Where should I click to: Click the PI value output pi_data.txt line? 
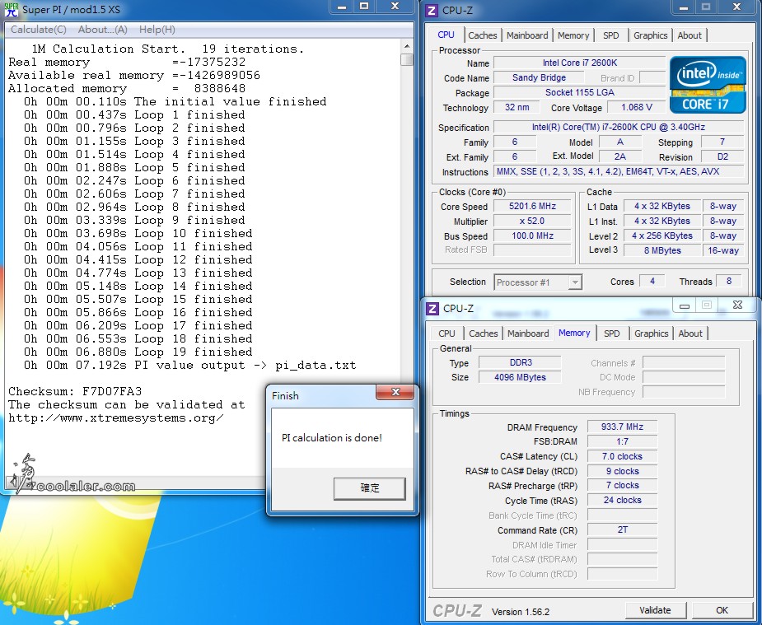tap(190, 365)
